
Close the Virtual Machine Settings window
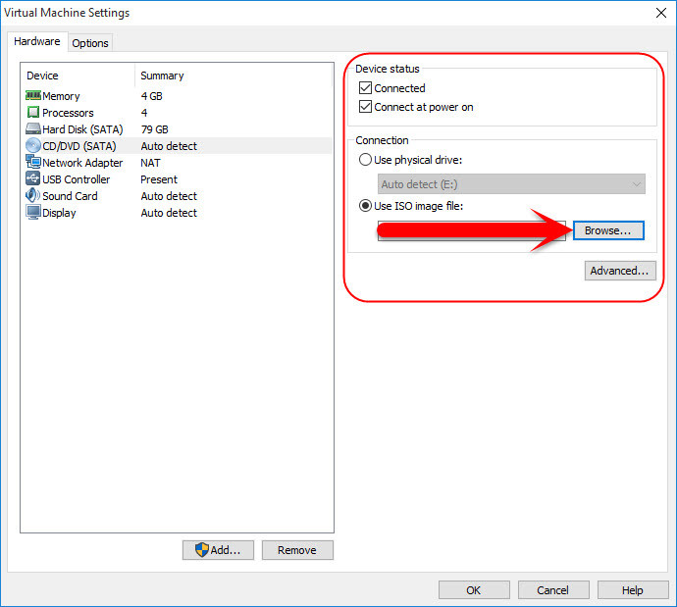tap(661, 13)
